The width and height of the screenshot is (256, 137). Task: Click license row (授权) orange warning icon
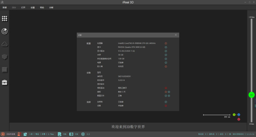166,92
